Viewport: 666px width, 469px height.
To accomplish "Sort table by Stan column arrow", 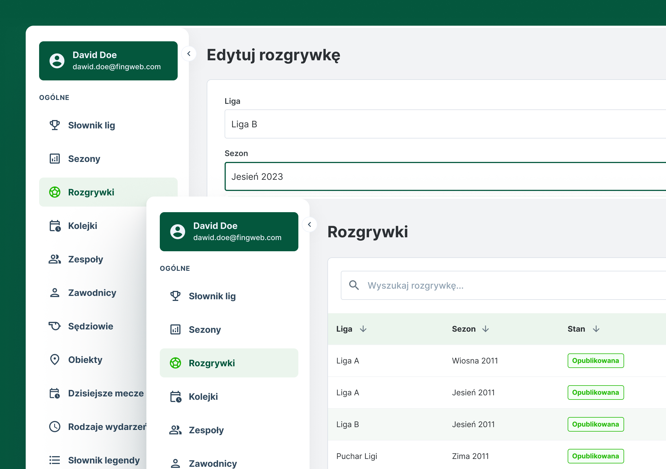I will tap(596, 329).
